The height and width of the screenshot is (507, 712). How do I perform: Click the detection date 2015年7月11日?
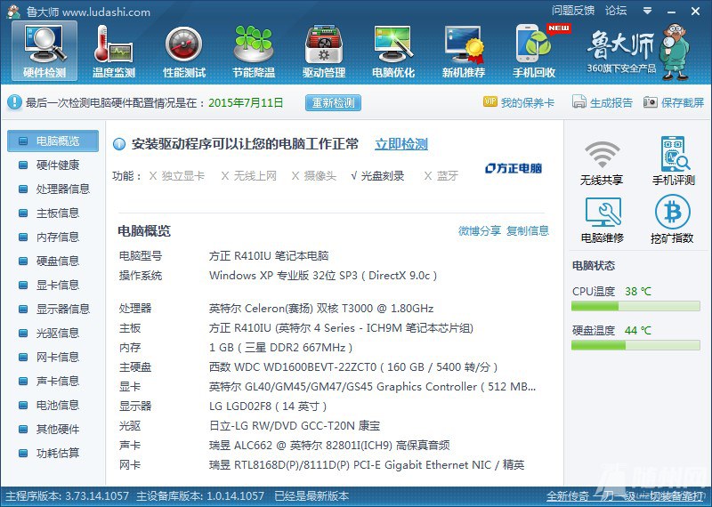246,102
